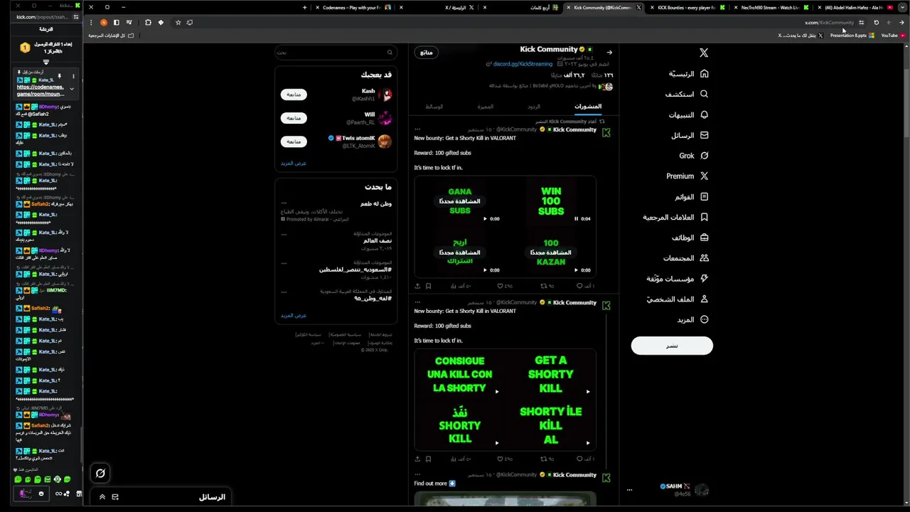Play the WIN 100 SUBS video
The width and height of the screenshot is (910, 512).
550,201
